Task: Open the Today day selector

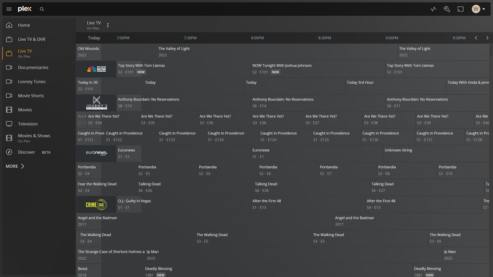Action: click(96, 38)
